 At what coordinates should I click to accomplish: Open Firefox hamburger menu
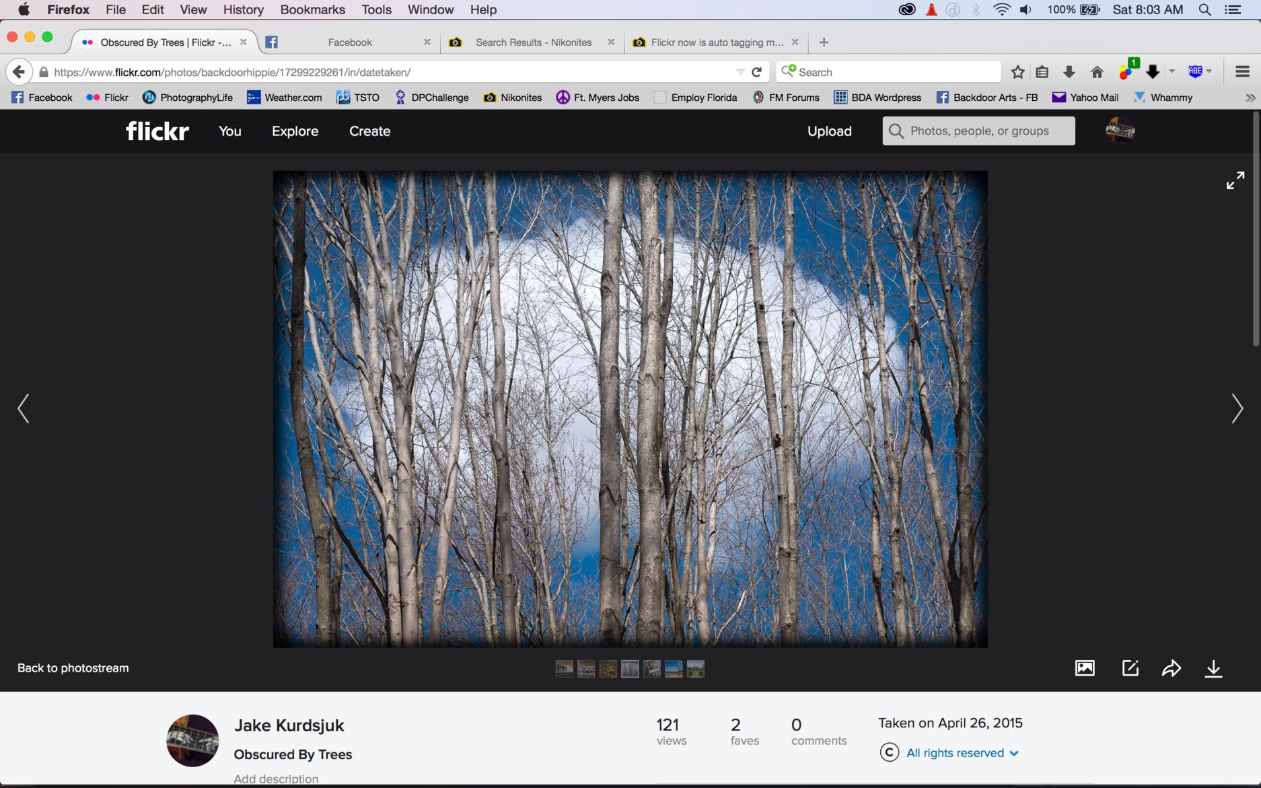click(x=1242, y=72)
